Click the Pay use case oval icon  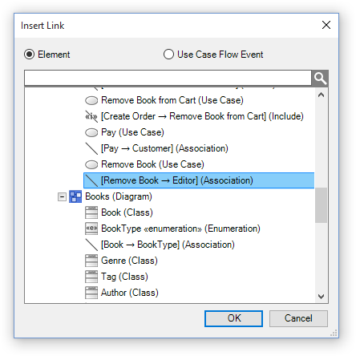point(91,132)
